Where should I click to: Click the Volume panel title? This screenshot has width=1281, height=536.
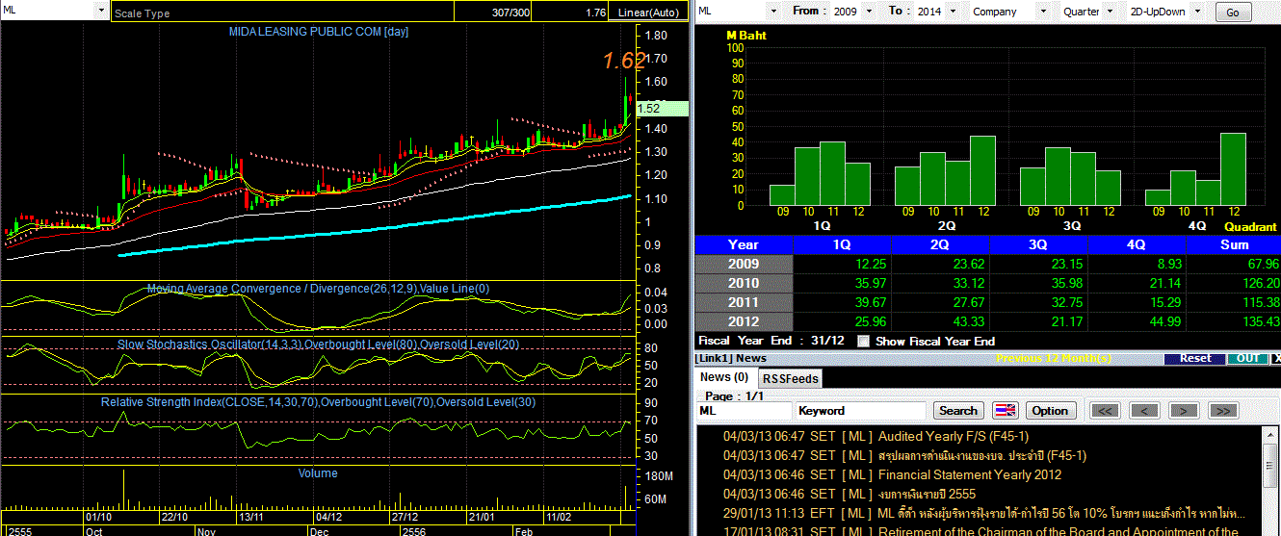pos(318,472)
